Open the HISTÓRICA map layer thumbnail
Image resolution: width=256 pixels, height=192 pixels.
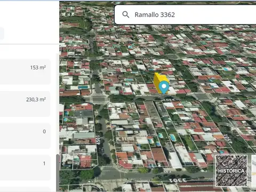(x=231, y=171)
